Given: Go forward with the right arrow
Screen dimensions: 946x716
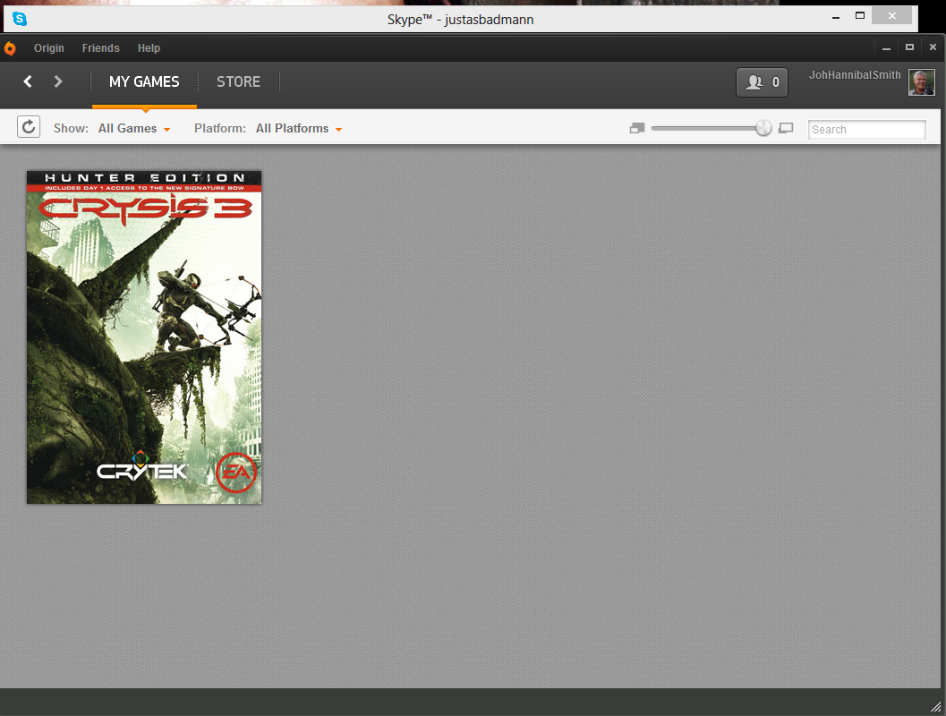Looking at the screenshot, I should 58,81.
